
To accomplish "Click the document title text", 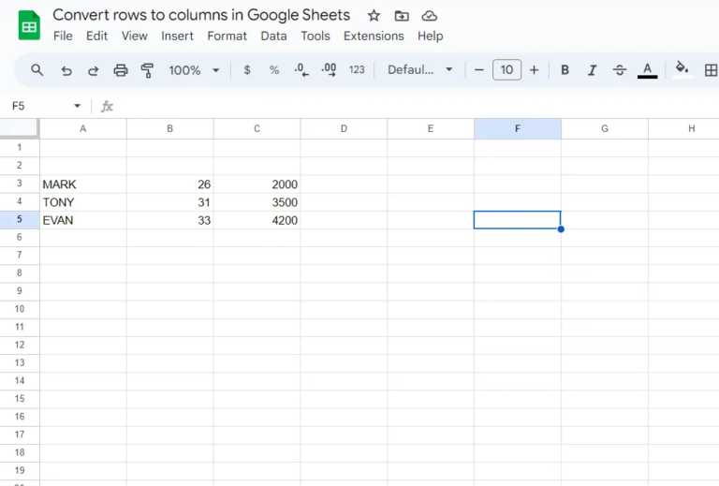I will click(x=201, y=15).
